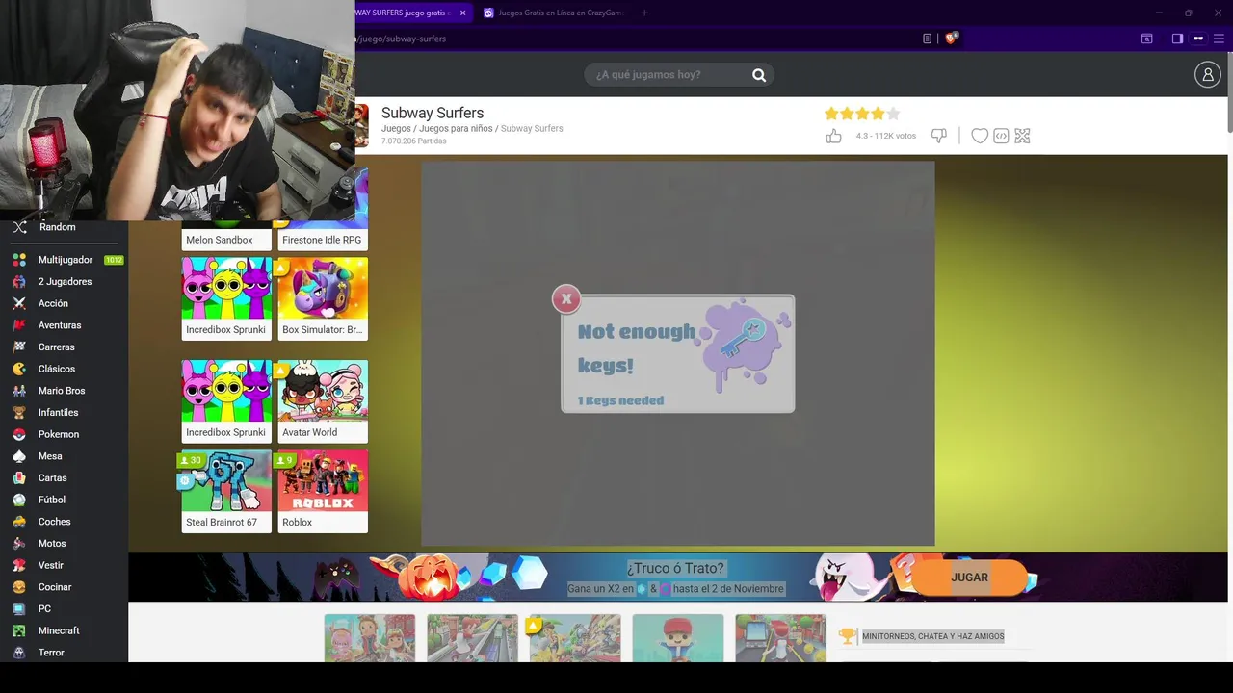Screen dimensions: 1233x693
Task: Switch to the CrazyGames browser tab
Action: [554, 13]
